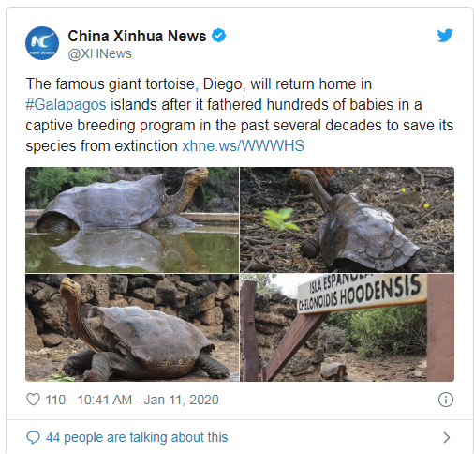This screenshot has height=454, width=474.
Task: Like the tweet with heart icon
Action: click(x=33, y=400)
